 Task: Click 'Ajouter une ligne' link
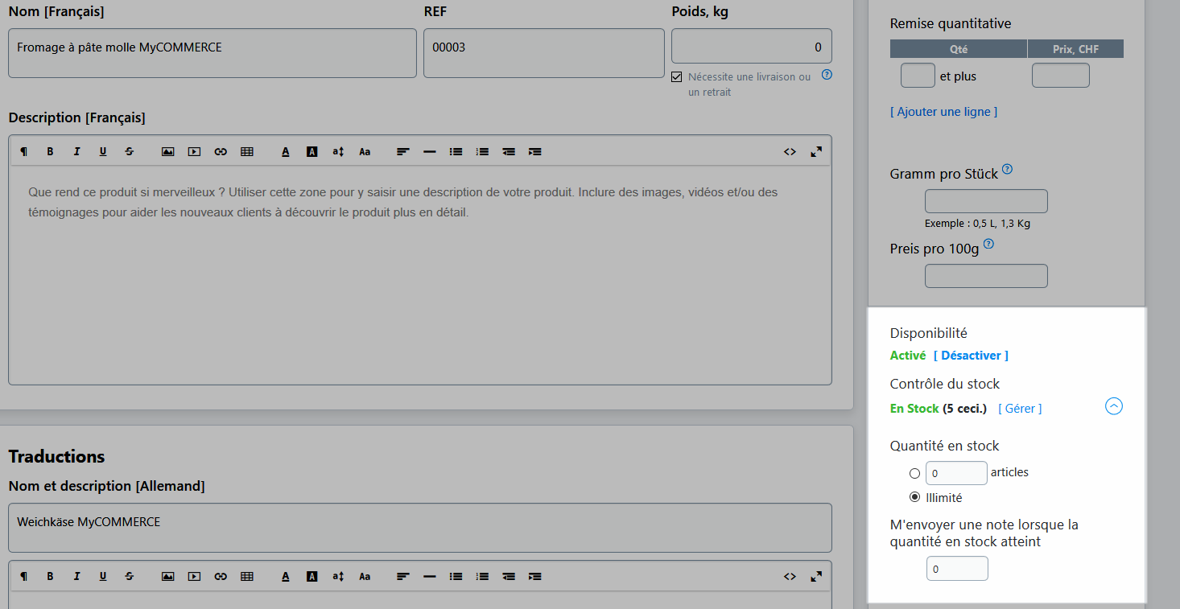click(943, 112)
